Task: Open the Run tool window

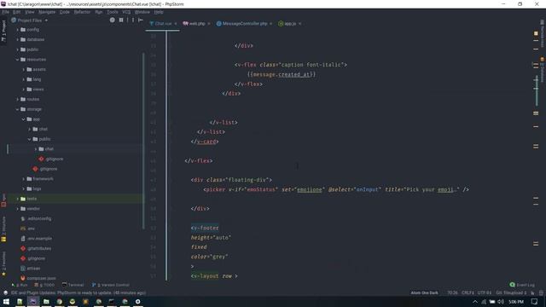Action: (x=20, y=285)
